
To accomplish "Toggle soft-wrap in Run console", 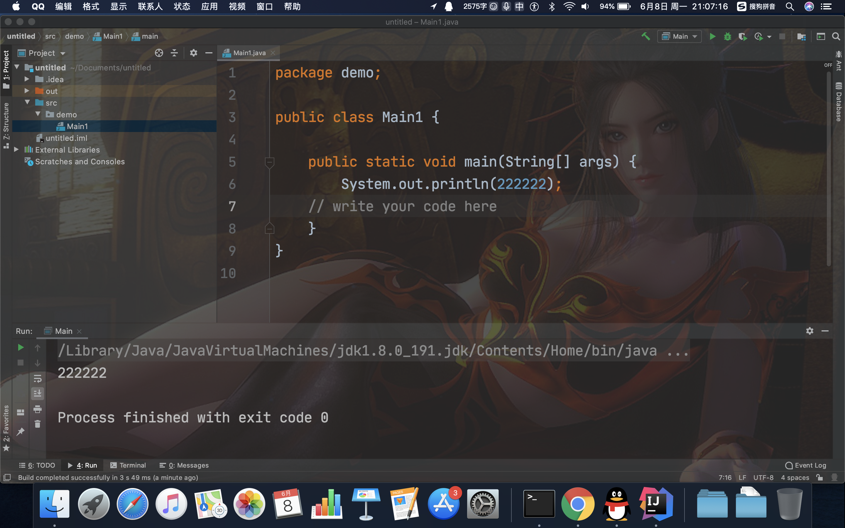I will (x=37, y=378).
